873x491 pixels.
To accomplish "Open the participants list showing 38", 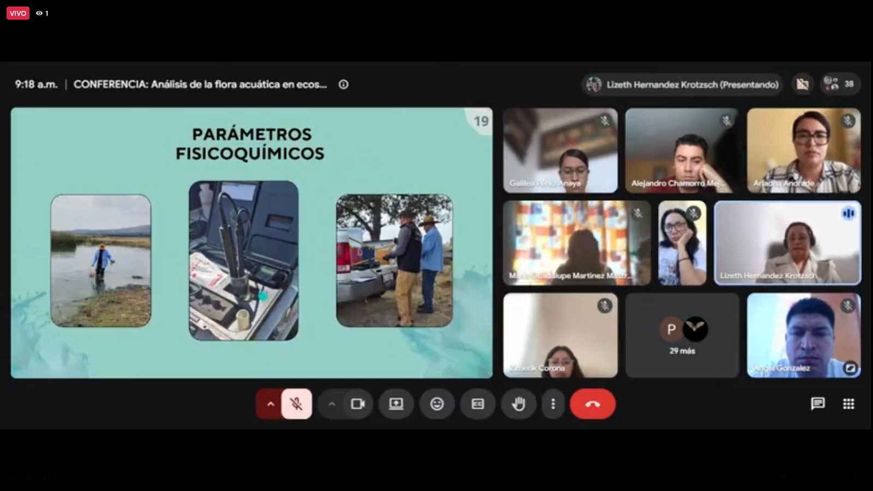I will click(x=841, y=84).
